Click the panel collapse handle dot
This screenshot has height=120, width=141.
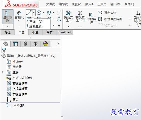[30, 38]
